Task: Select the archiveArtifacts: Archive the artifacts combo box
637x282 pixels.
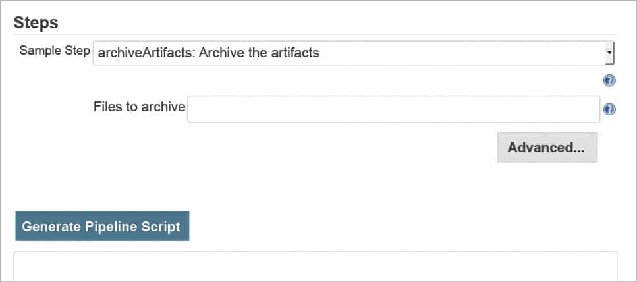Action: tap(353, 53)
